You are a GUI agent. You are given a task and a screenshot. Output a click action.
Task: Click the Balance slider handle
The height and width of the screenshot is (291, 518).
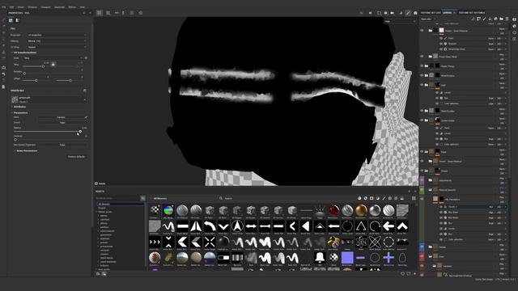click(80, 131)
